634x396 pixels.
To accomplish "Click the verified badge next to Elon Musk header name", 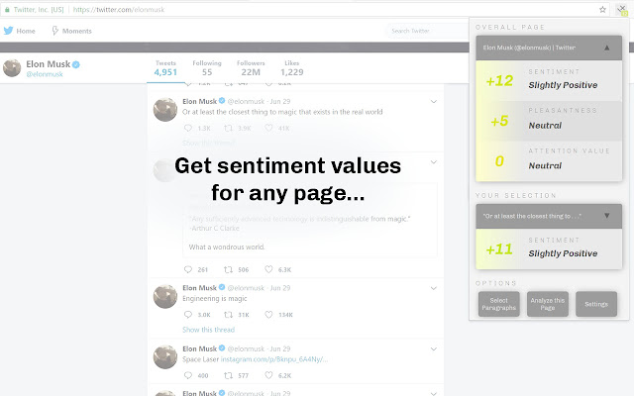I will coord(76,64).
